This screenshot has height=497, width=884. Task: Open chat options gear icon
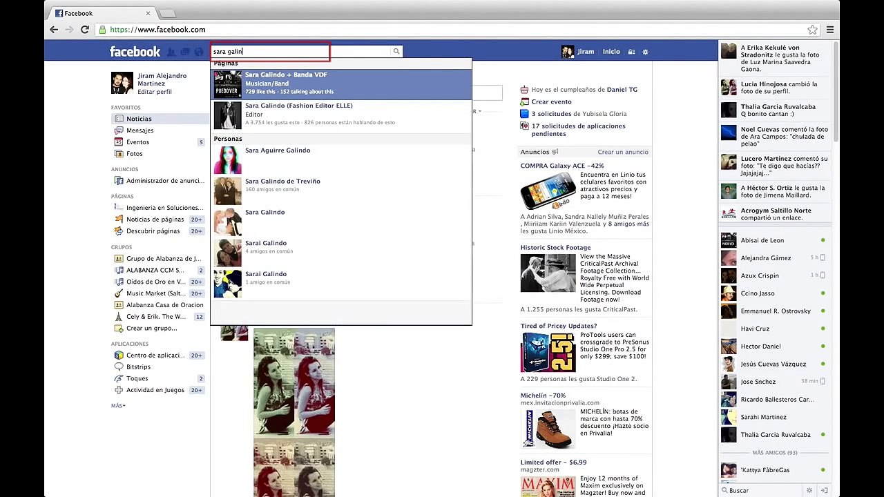[x=809, y=490]
